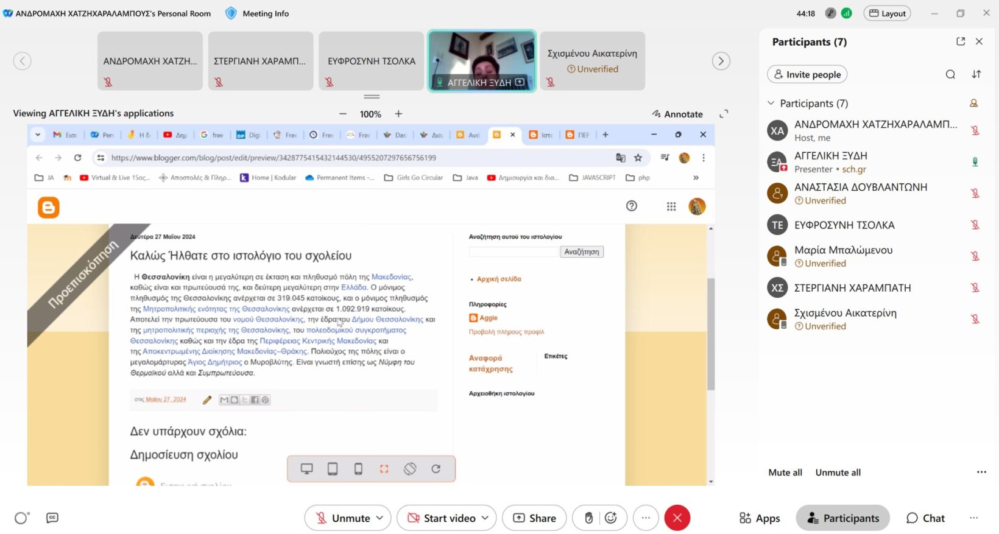The image size is (999, 534).
Task: Click the sort participants icon
Action: (976, 74)
